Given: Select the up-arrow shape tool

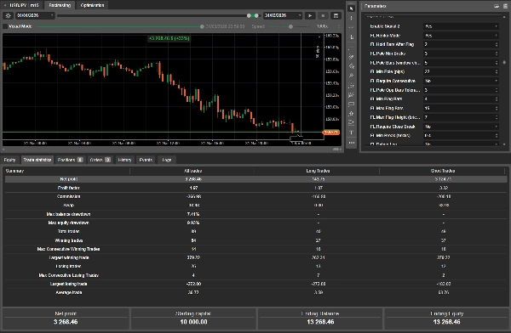Looking at the screenshot, I should pyautogui.click(x=351, y=114).
